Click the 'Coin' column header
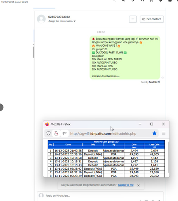The width and height of the screenshot is (178, 201). [134, 144]
